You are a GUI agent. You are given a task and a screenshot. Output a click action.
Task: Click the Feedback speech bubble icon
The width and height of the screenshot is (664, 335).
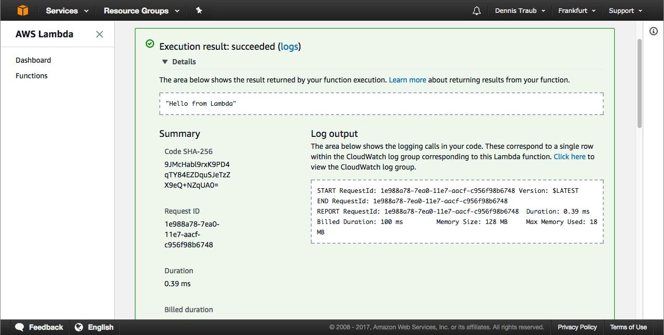[x=20, y=327]
